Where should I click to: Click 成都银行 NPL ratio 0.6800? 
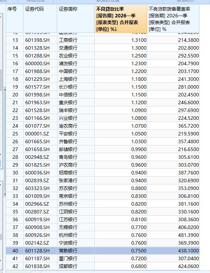tap(121, 266)
